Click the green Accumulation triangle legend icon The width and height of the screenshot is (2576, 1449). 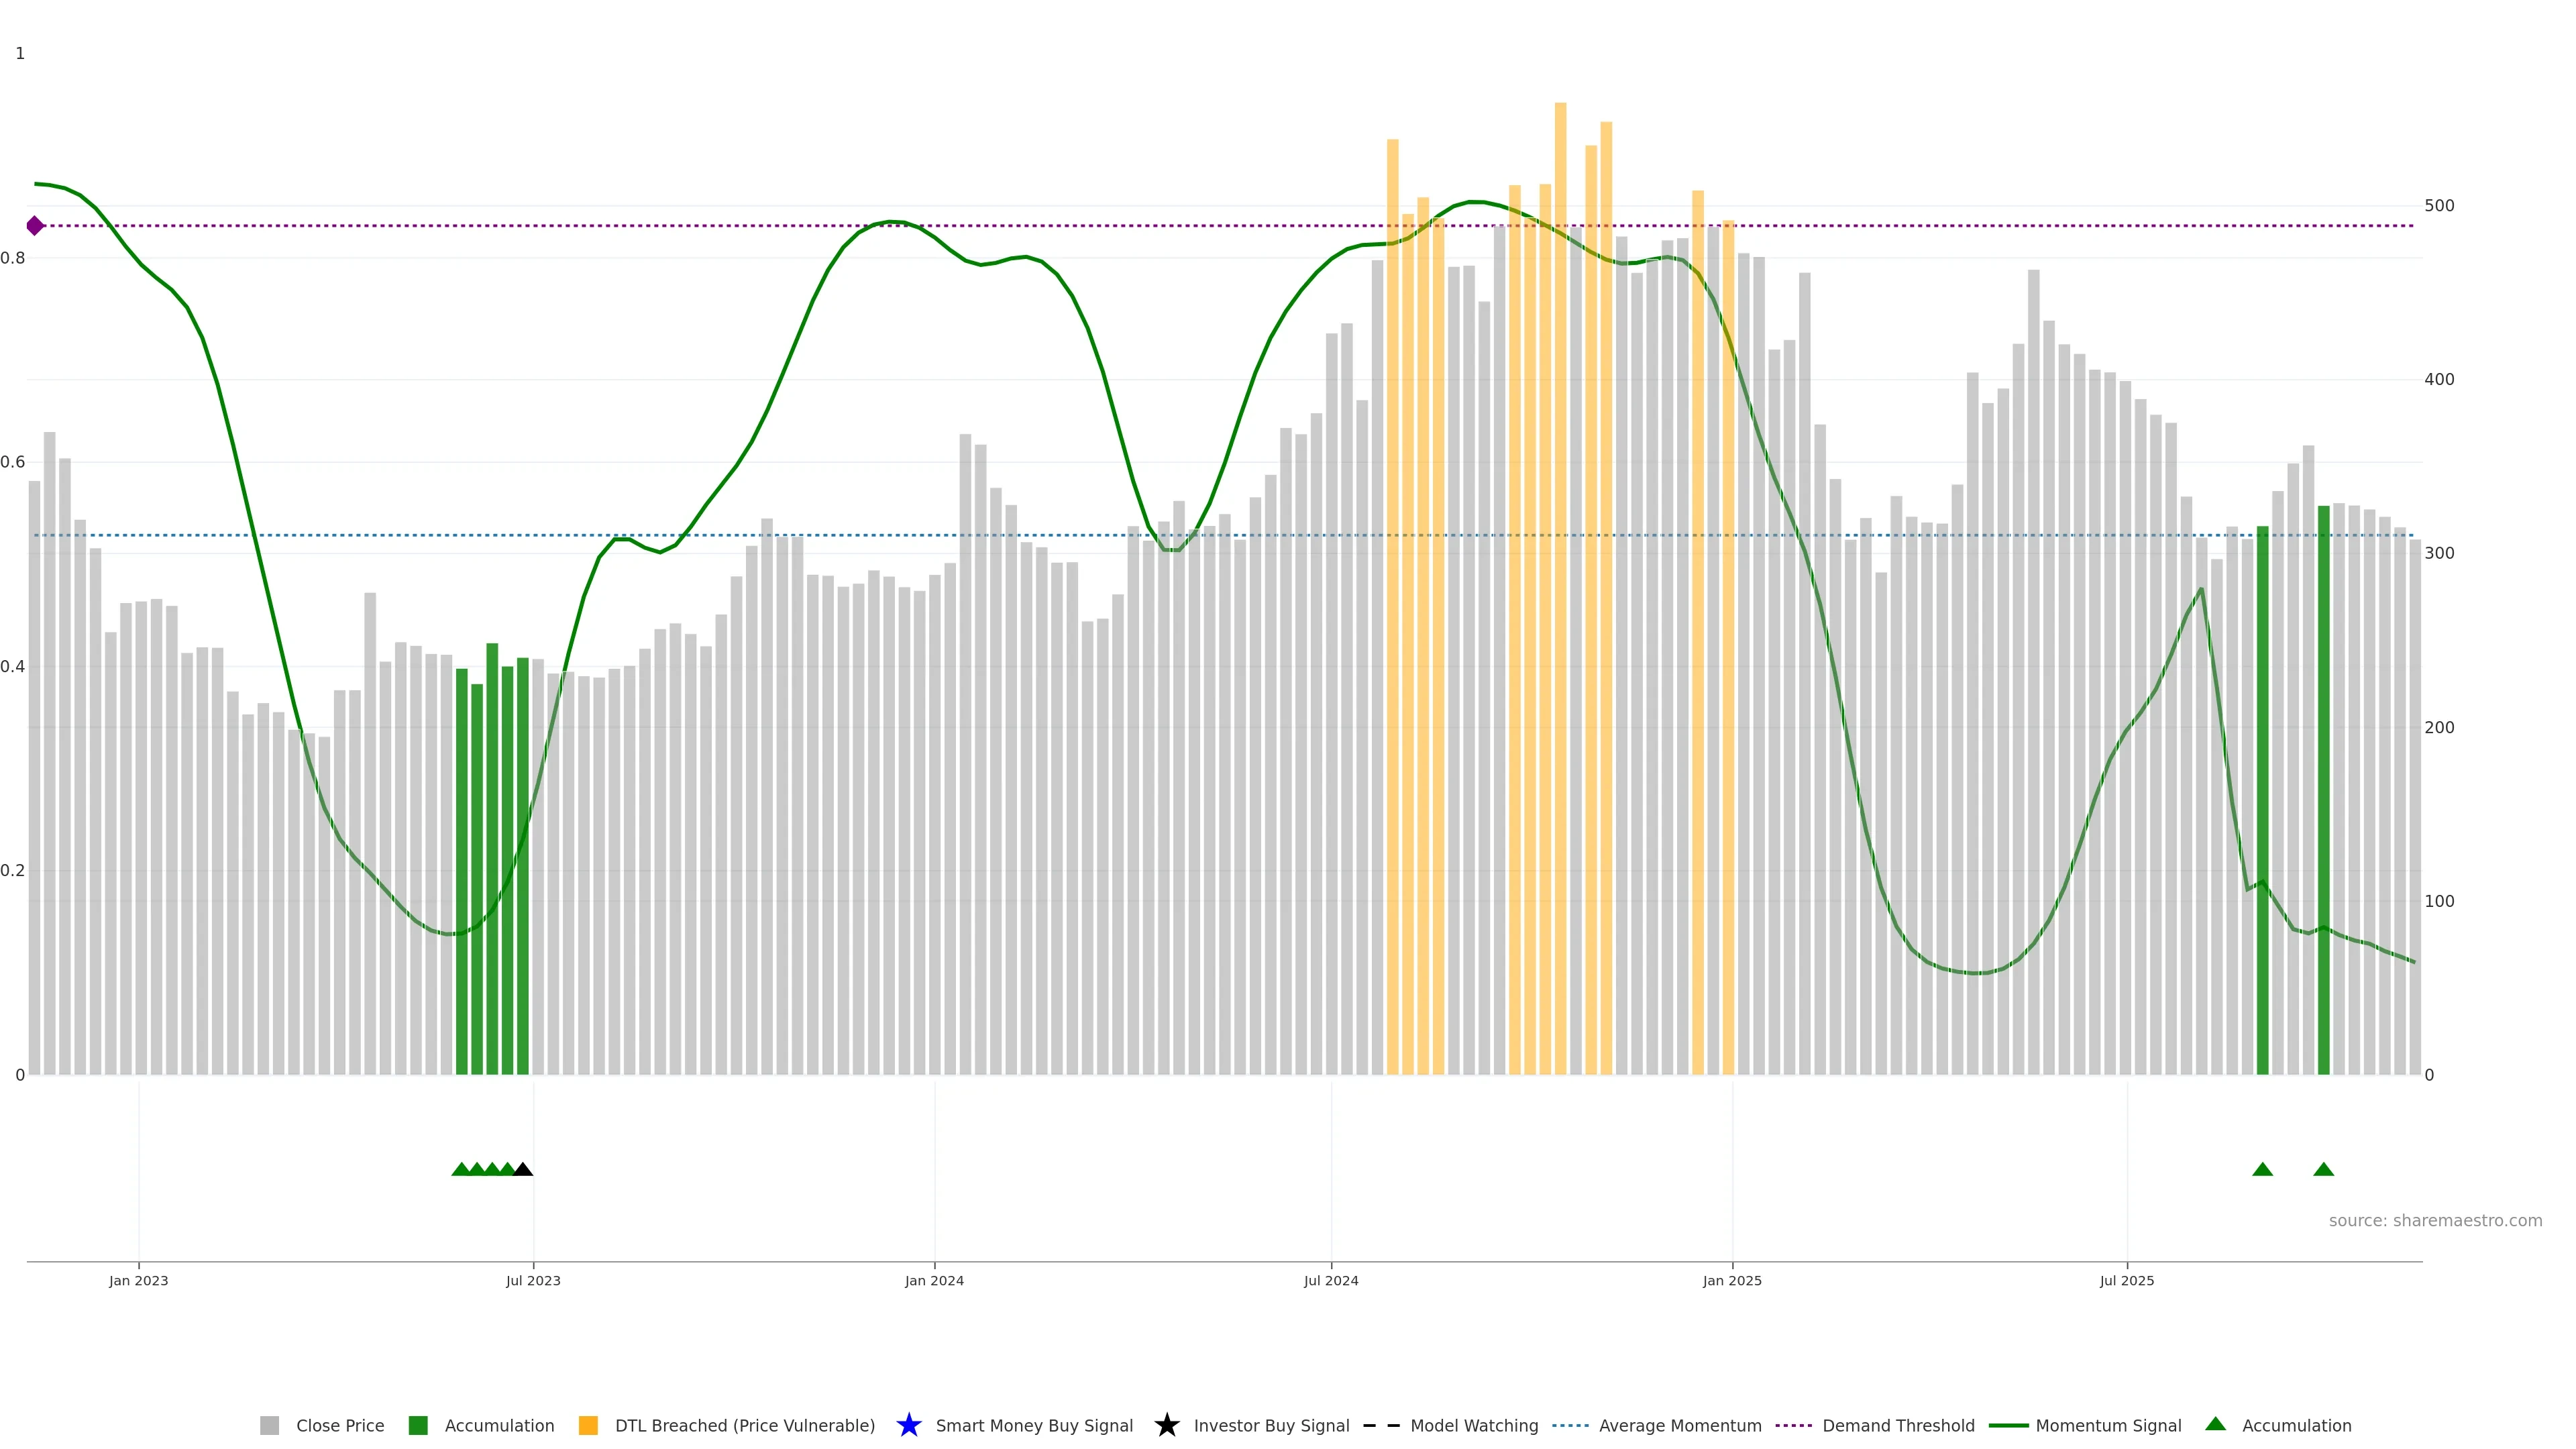2215,1424
